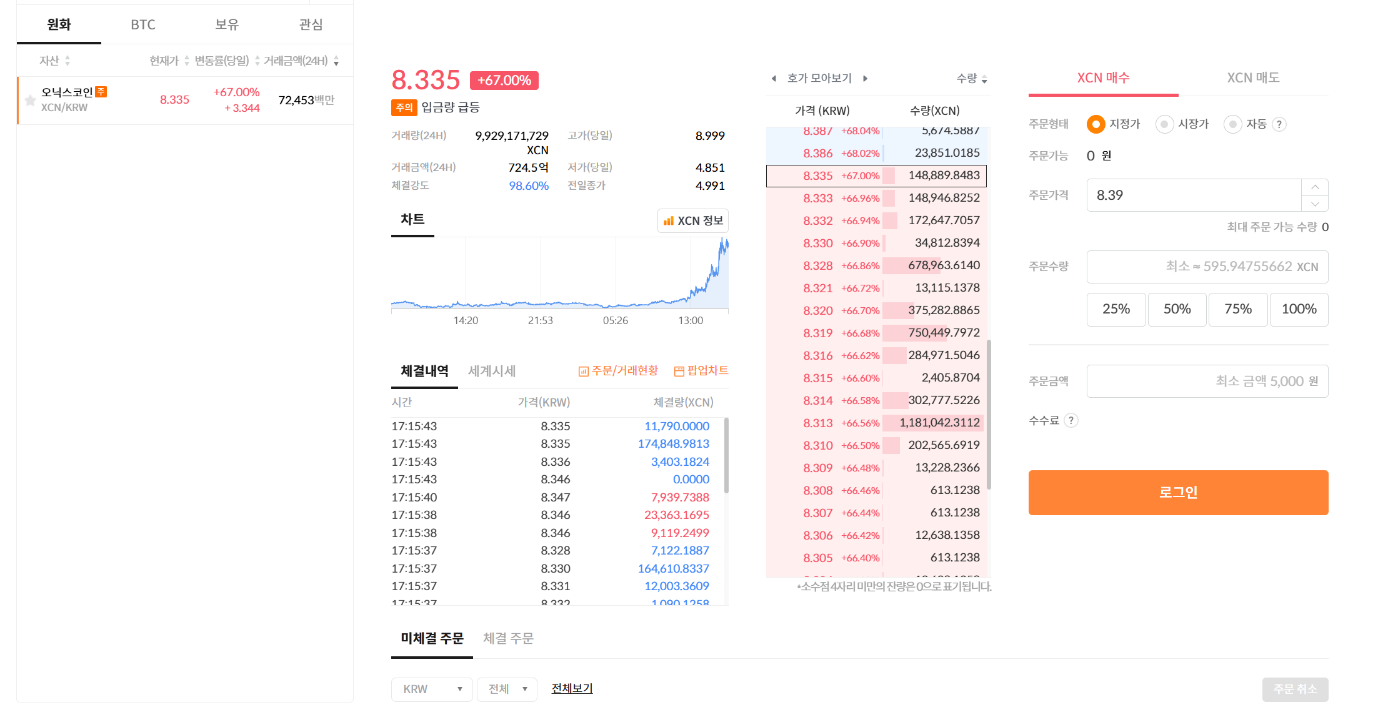Star XCN/KRW as favorite

(x=30, y=100)
